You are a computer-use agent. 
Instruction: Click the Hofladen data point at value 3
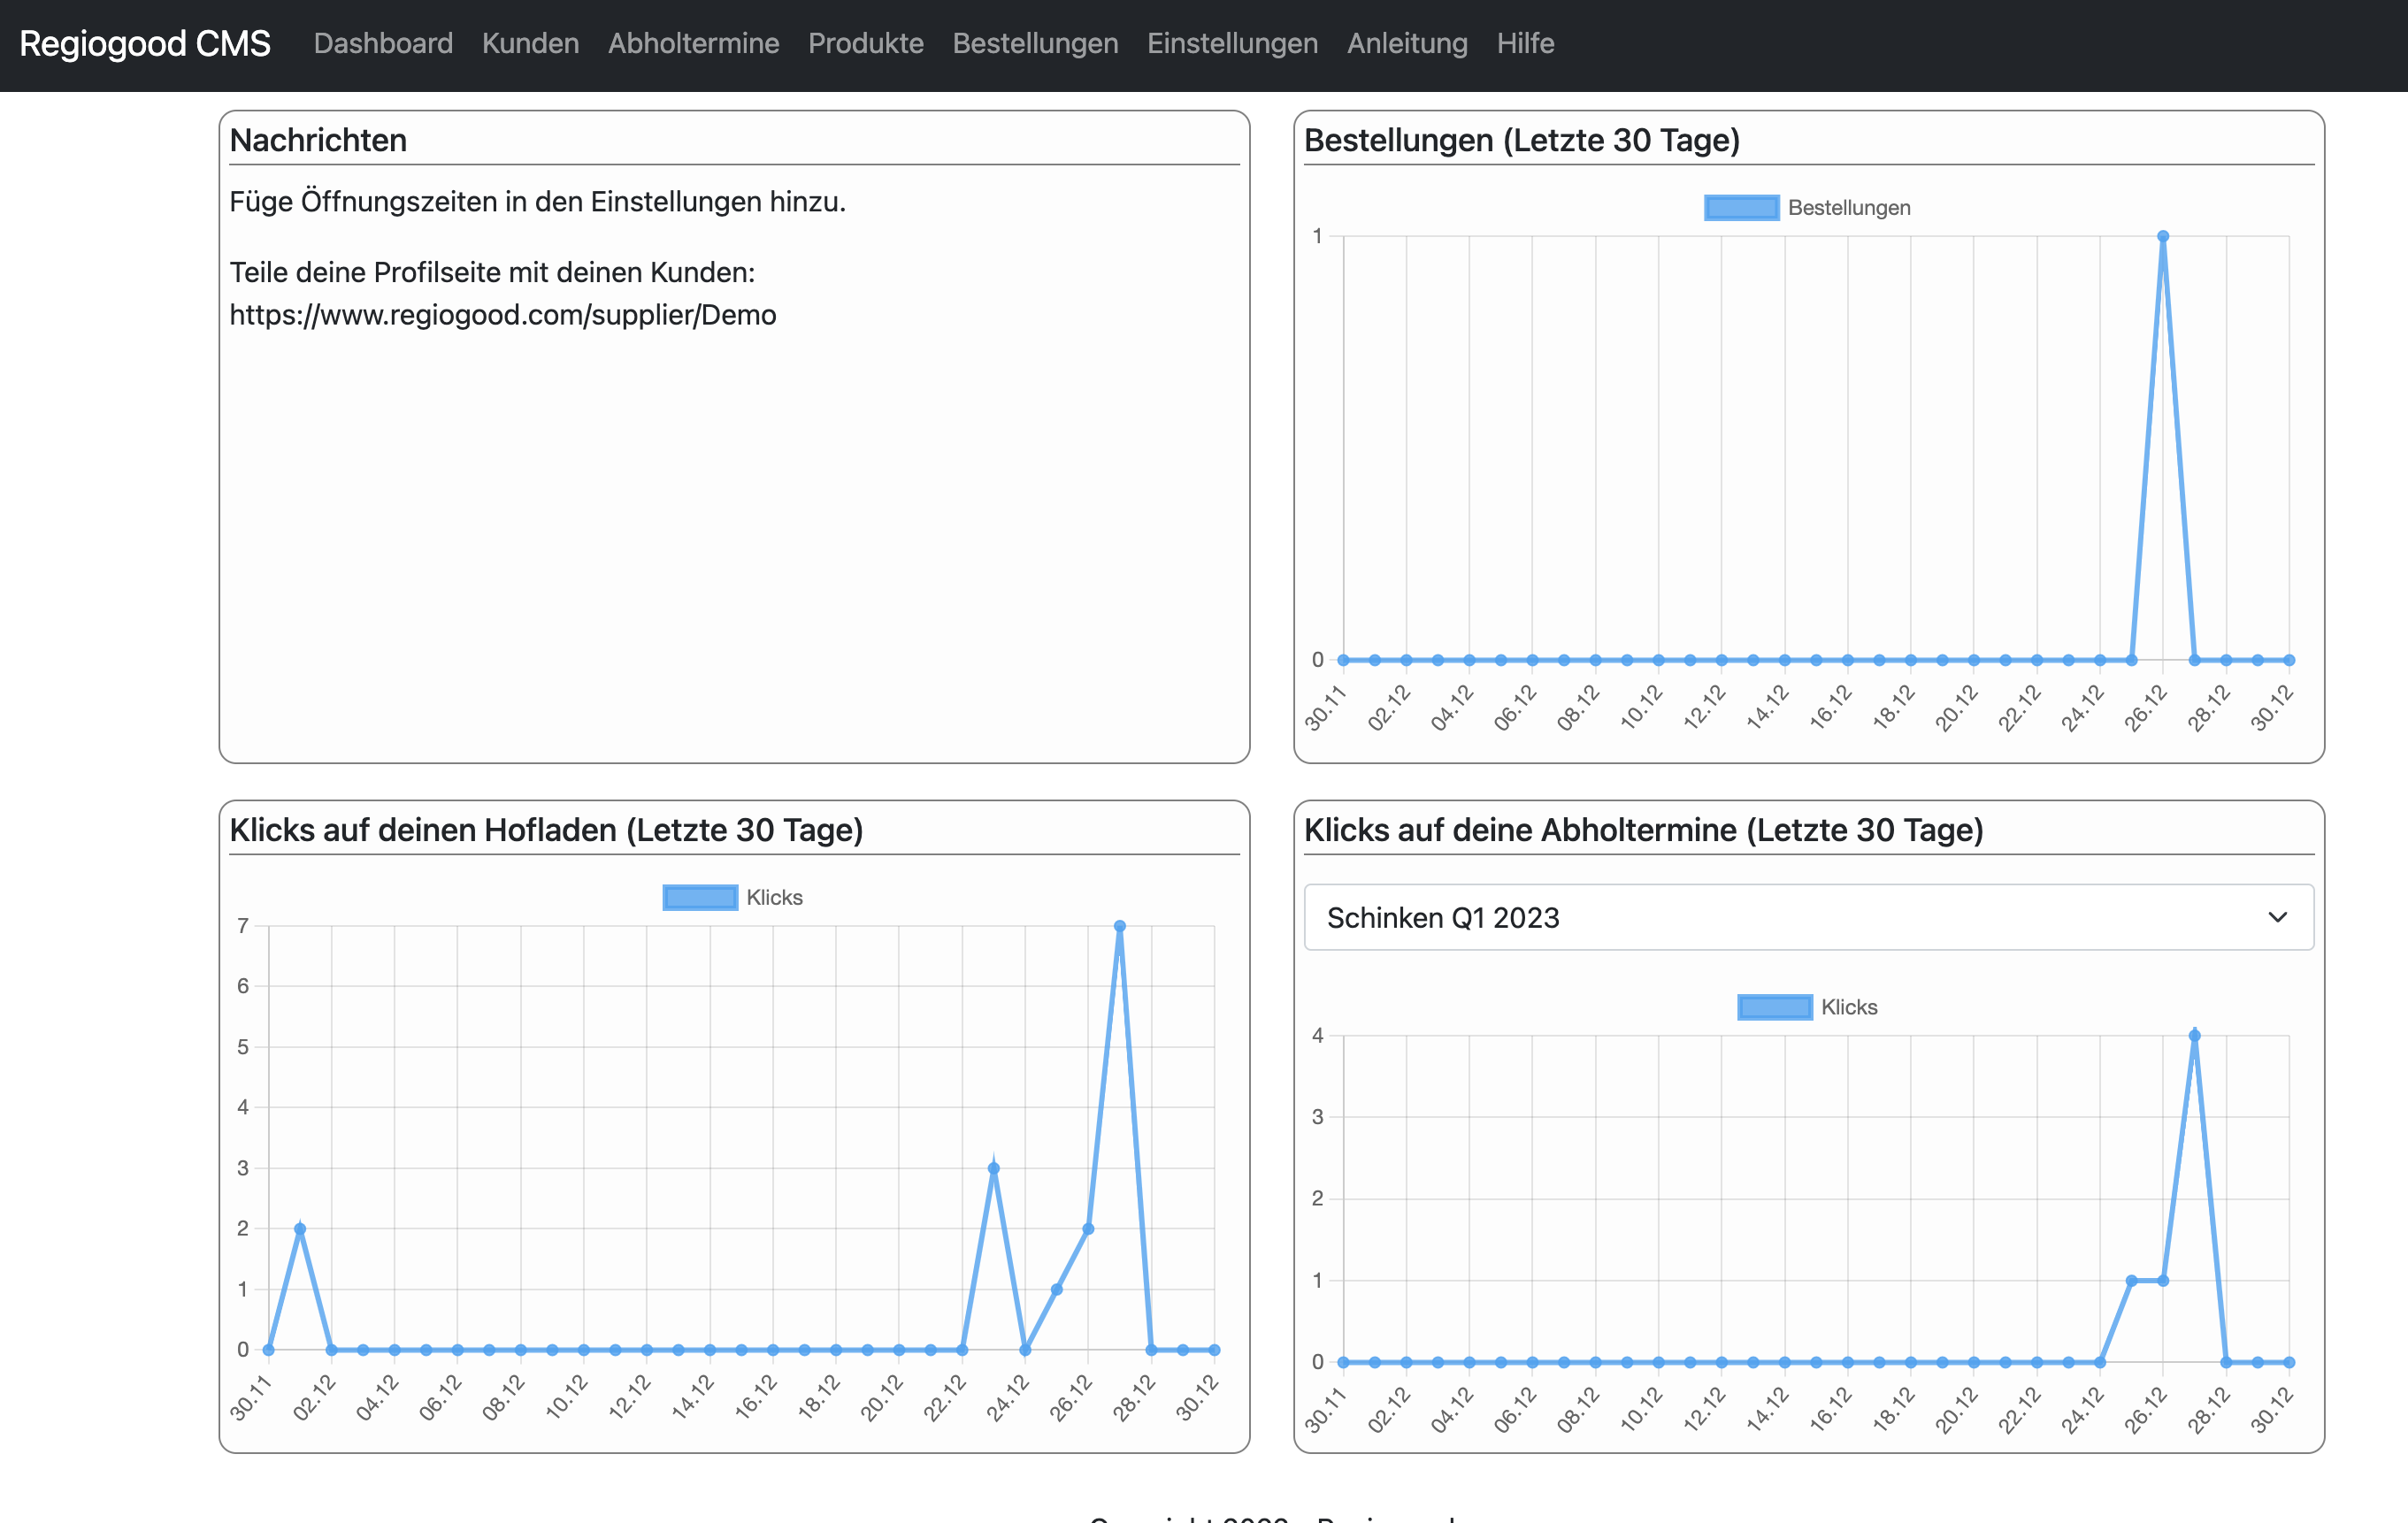(x=993, y=1168)
